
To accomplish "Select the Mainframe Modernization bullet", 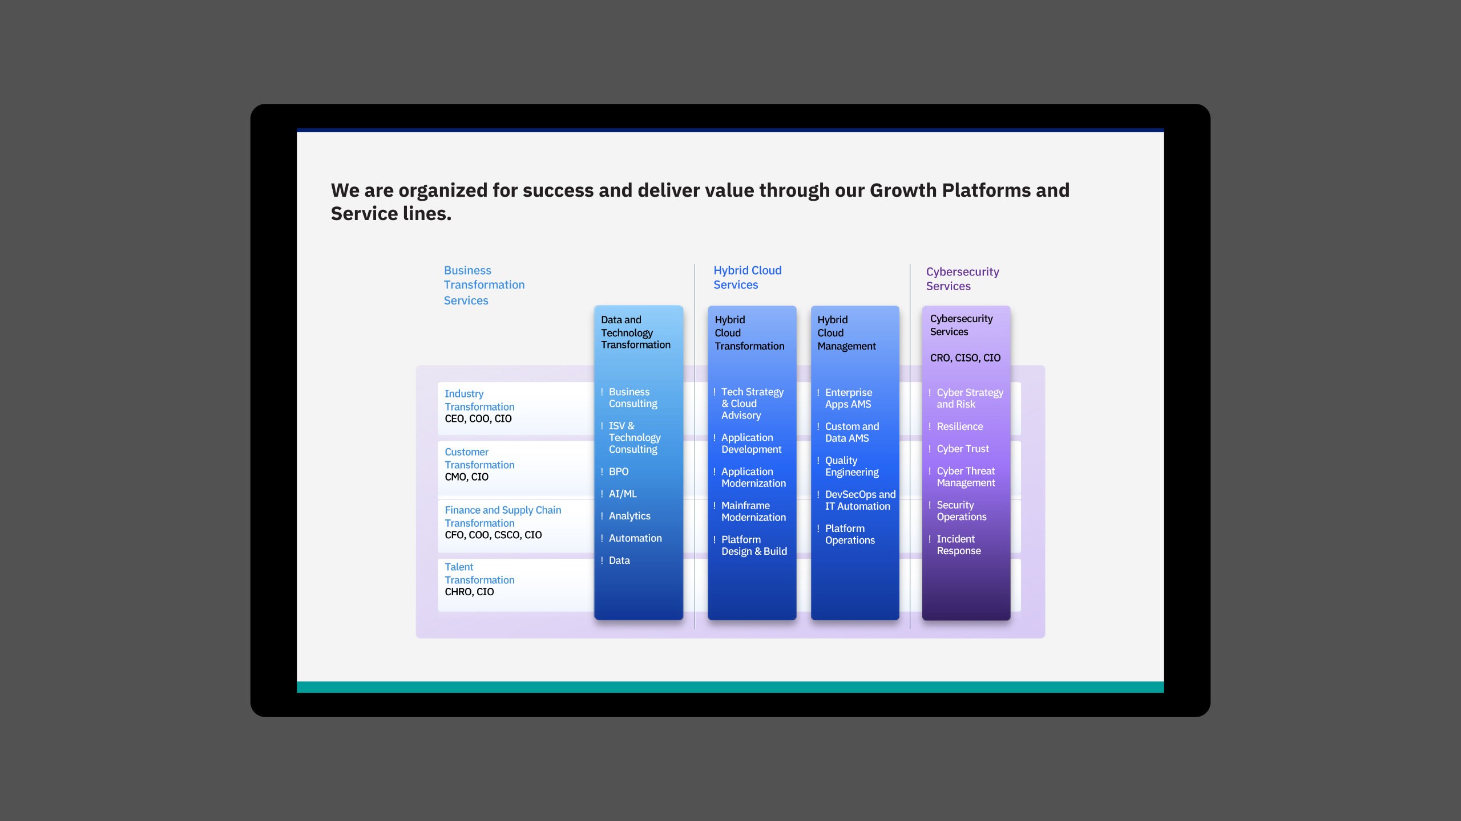I will pos(753,511).
